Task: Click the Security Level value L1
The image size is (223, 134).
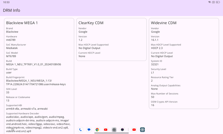Action: (x=153, y=73)
